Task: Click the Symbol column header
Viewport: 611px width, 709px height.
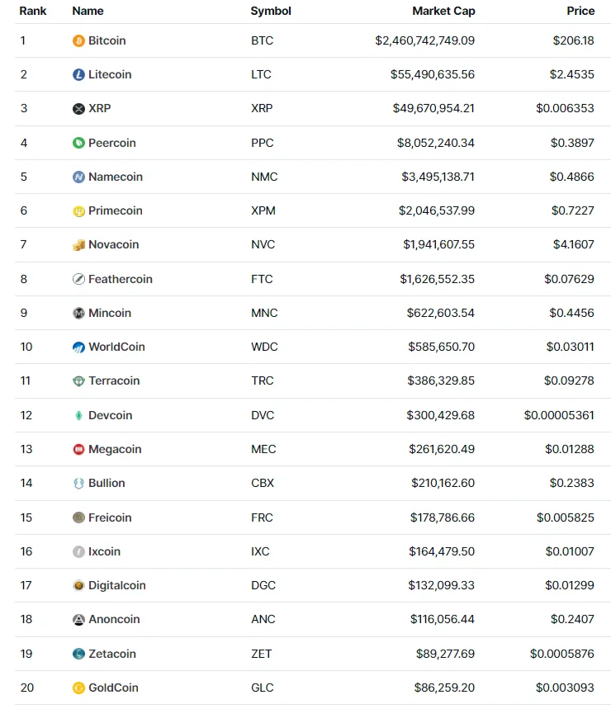Action: 271,11
